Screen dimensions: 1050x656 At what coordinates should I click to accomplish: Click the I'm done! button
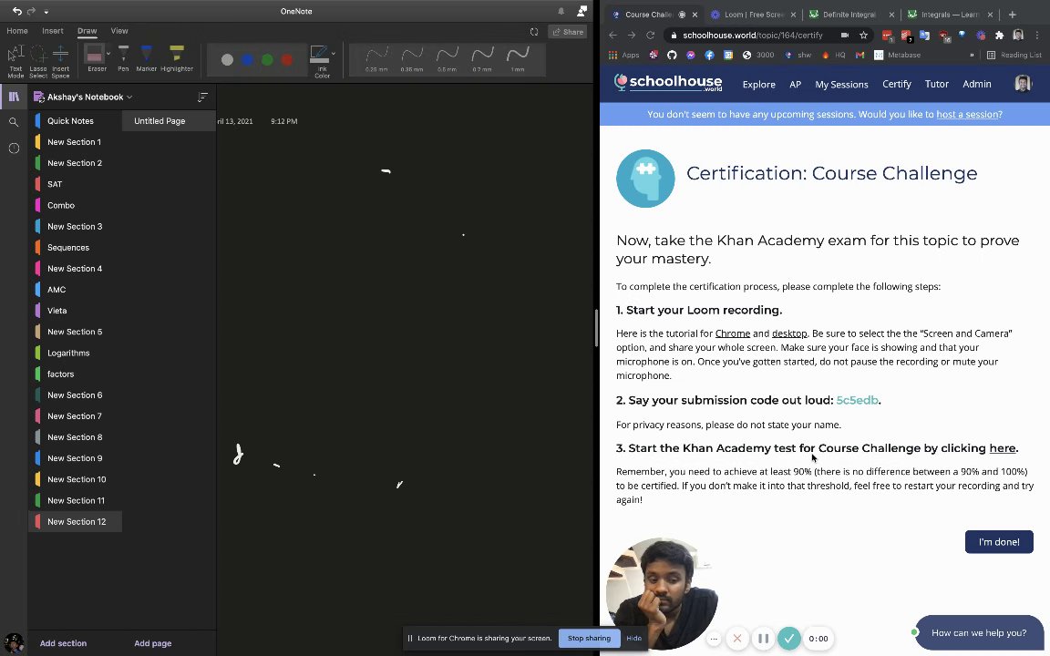(998, 541)
